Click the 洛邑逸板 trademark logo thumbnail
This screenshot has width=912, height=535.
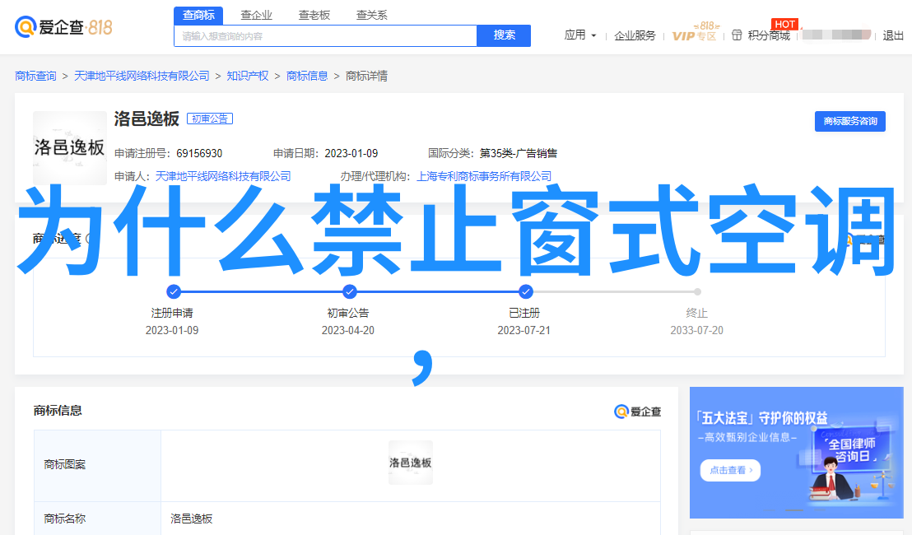(70, 147)
